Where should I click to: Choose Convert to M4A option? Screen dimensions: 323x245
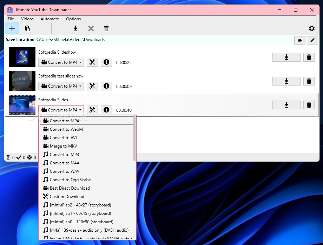pyautogui.click(x=87, y=163)
